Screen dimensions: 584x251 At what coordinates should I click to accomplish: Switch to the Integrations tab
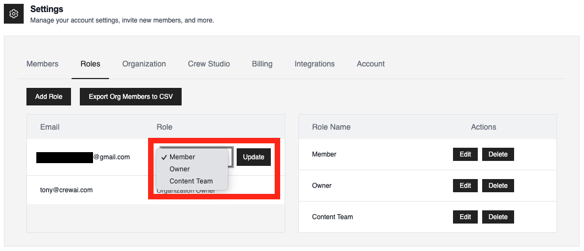point(314,64)
